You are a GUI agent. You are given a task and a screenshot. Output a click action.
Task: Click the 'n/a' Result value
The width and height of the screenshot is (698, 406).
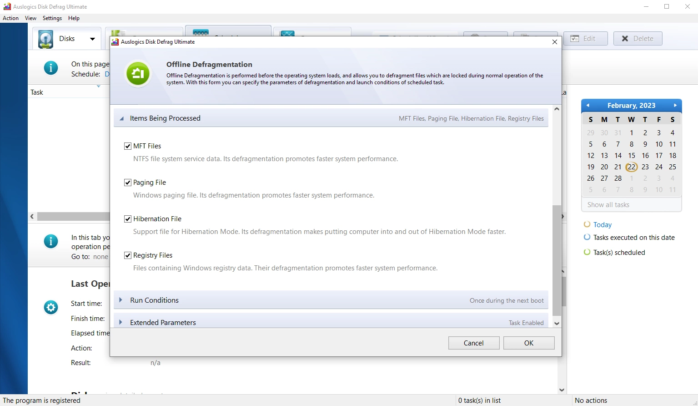pos(156,363)
